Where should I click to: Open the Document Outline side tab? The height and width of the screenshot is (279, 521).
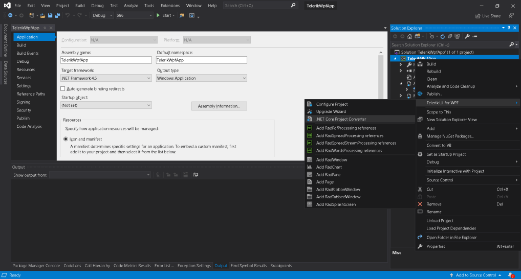pos(6,40)
